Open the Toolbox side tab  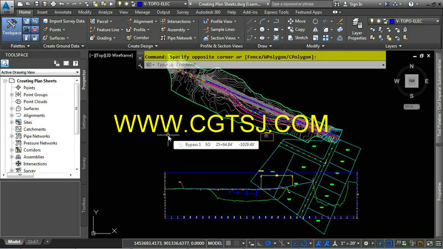click(84, 205)
